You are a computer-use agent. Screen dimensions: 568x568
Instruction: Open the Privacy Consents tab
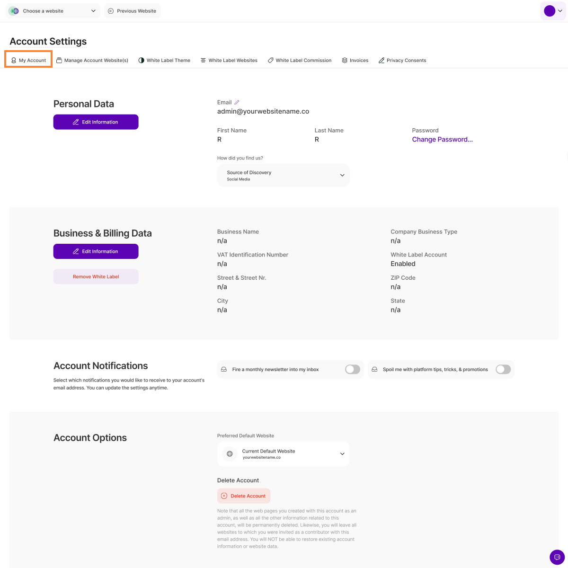pyautogui.click(x=402, y=60)
